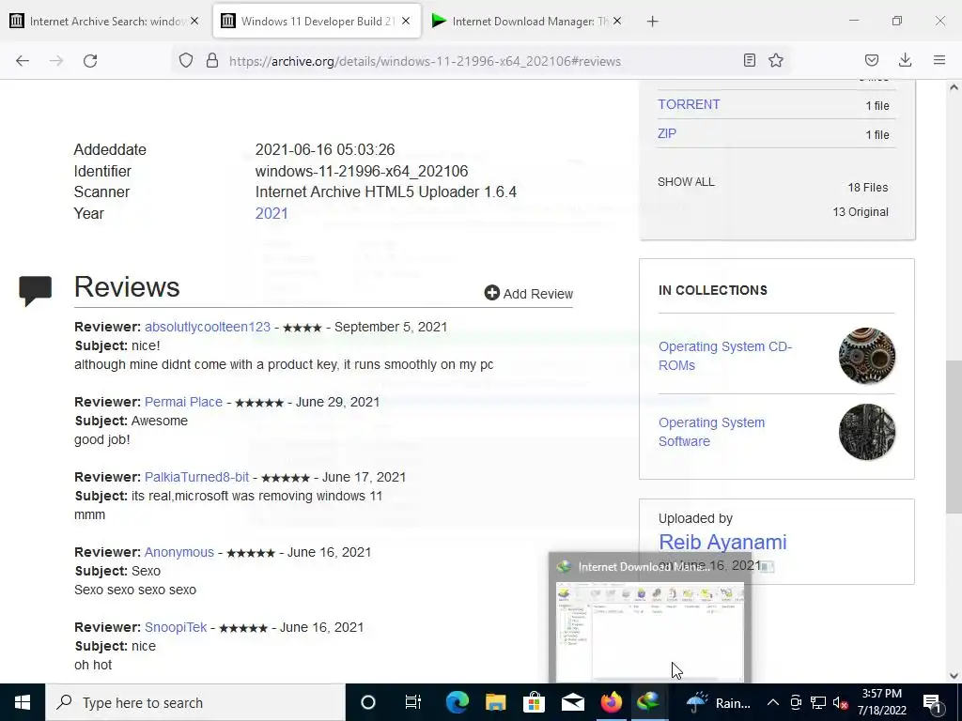This screenshot has width=962, height=721.
Task: Open Mail app from taskbar
Action: click(573, 702)
